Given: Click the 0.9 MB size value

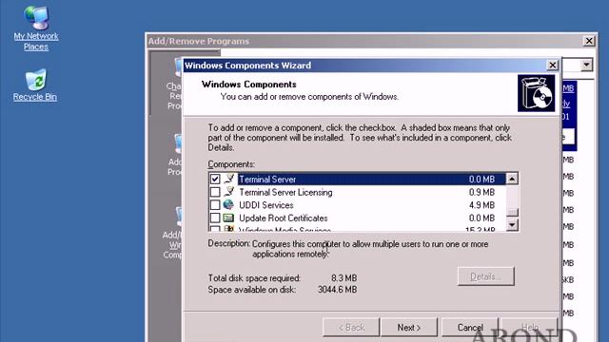Looking at the screenshot, I should (x=481, y=192).
